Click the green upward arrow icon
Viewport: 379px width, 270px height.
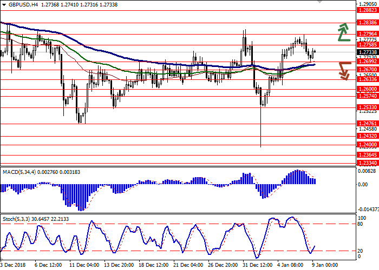pos(343,32)
